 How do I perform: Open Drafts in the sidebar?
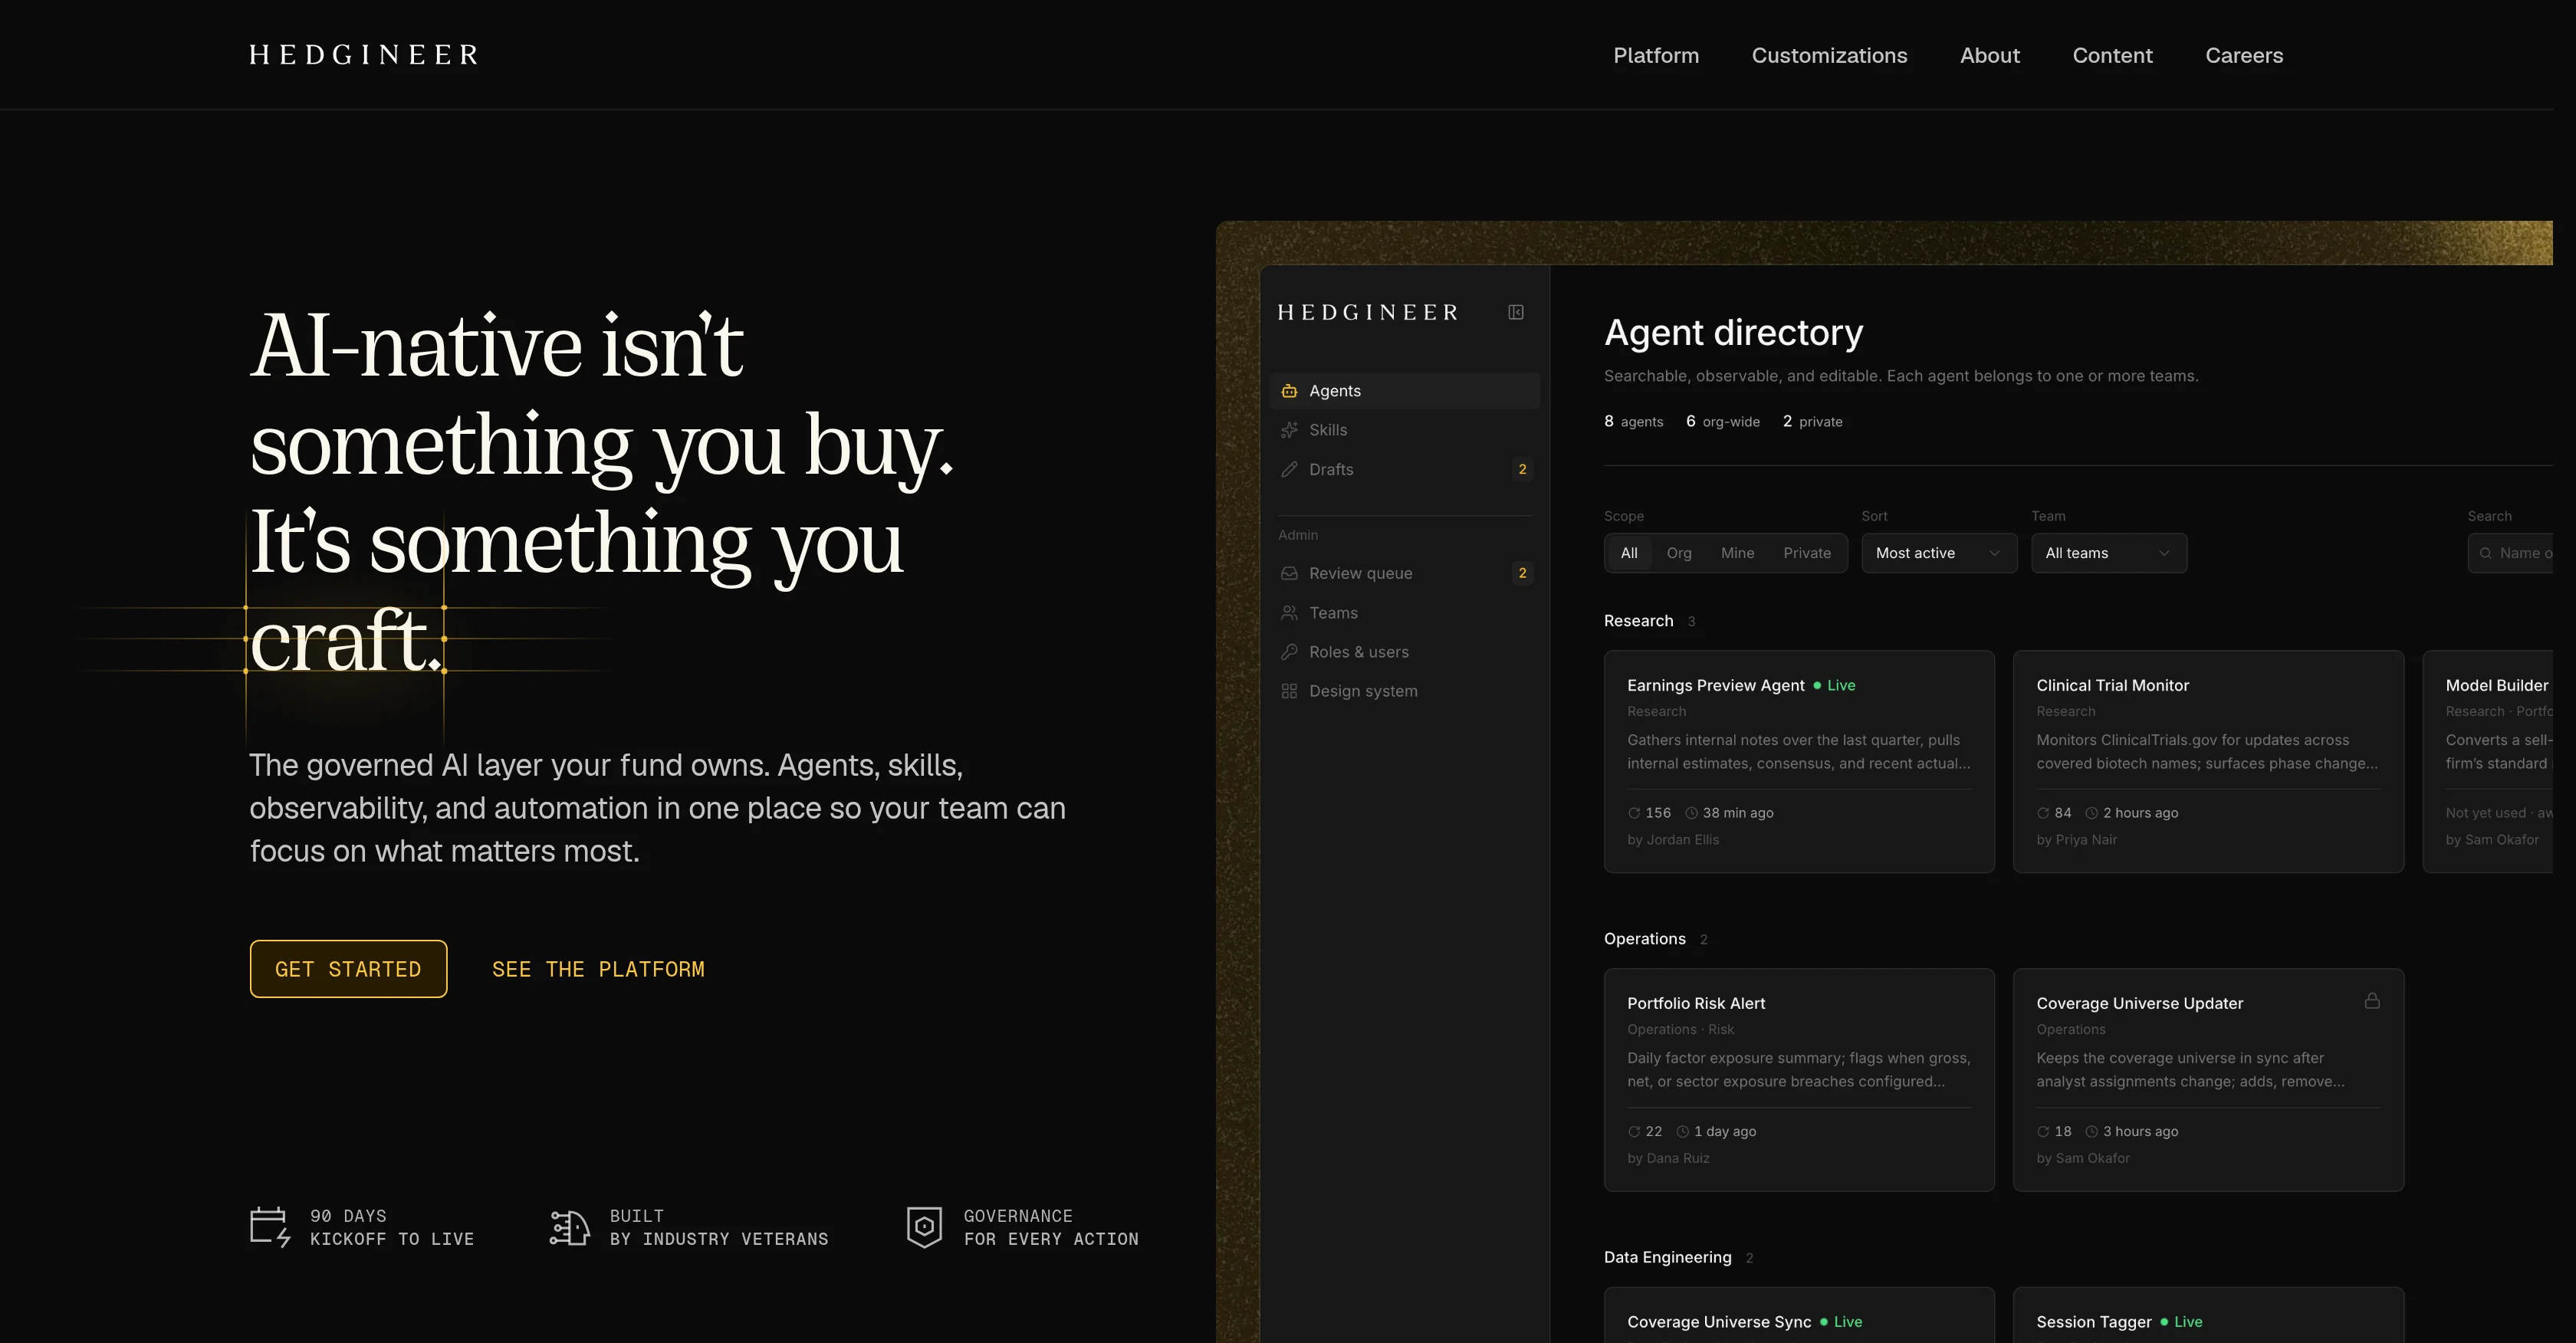[1404, 469]
